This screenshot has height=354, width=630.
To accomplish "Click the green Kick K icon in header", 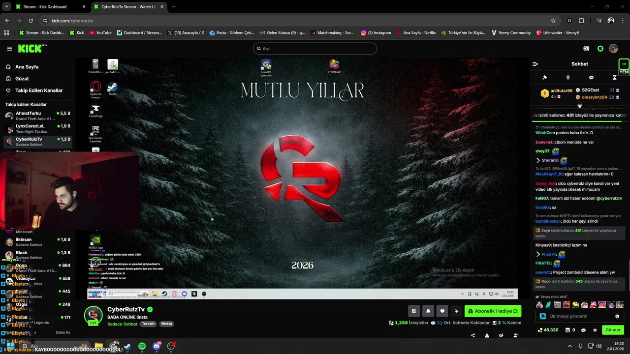I will (600, 49).
